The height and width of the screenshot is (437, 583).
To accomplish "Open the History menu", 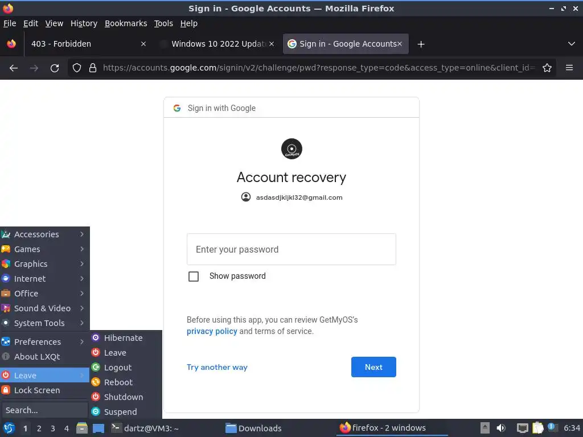I will click(x=84, y=23).
